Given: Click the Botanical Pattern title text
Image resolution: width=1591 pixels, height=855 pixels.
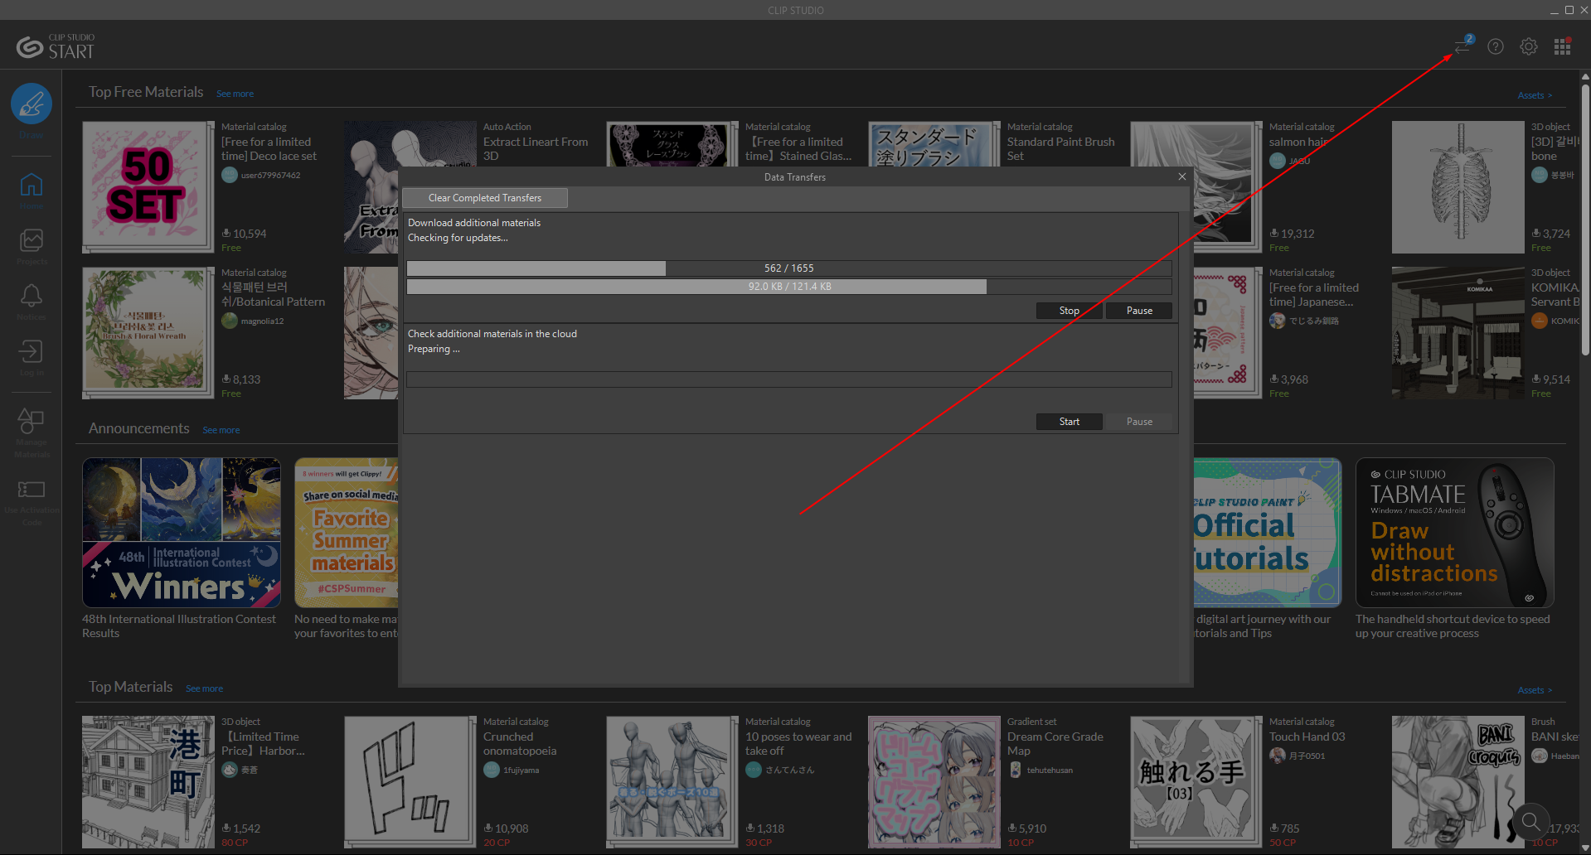Looking at the screenshot, I should pos(274,295).
